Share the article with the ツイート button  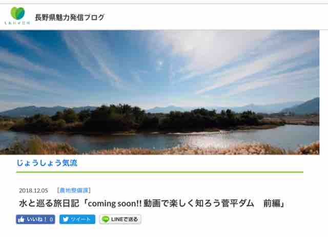(x=77, y=219)
